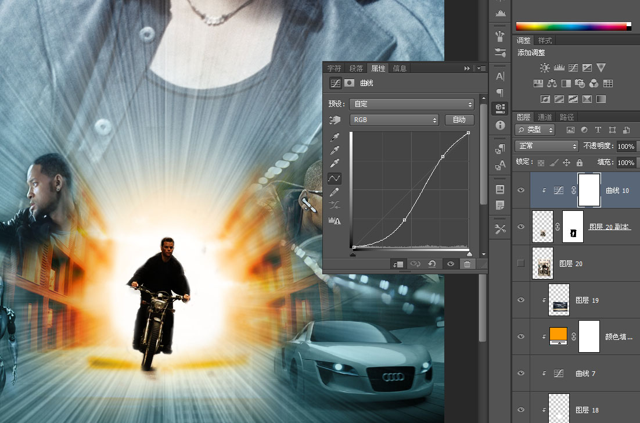
Task: Filter layers by type (T) icon
Action: click(598, 130)
